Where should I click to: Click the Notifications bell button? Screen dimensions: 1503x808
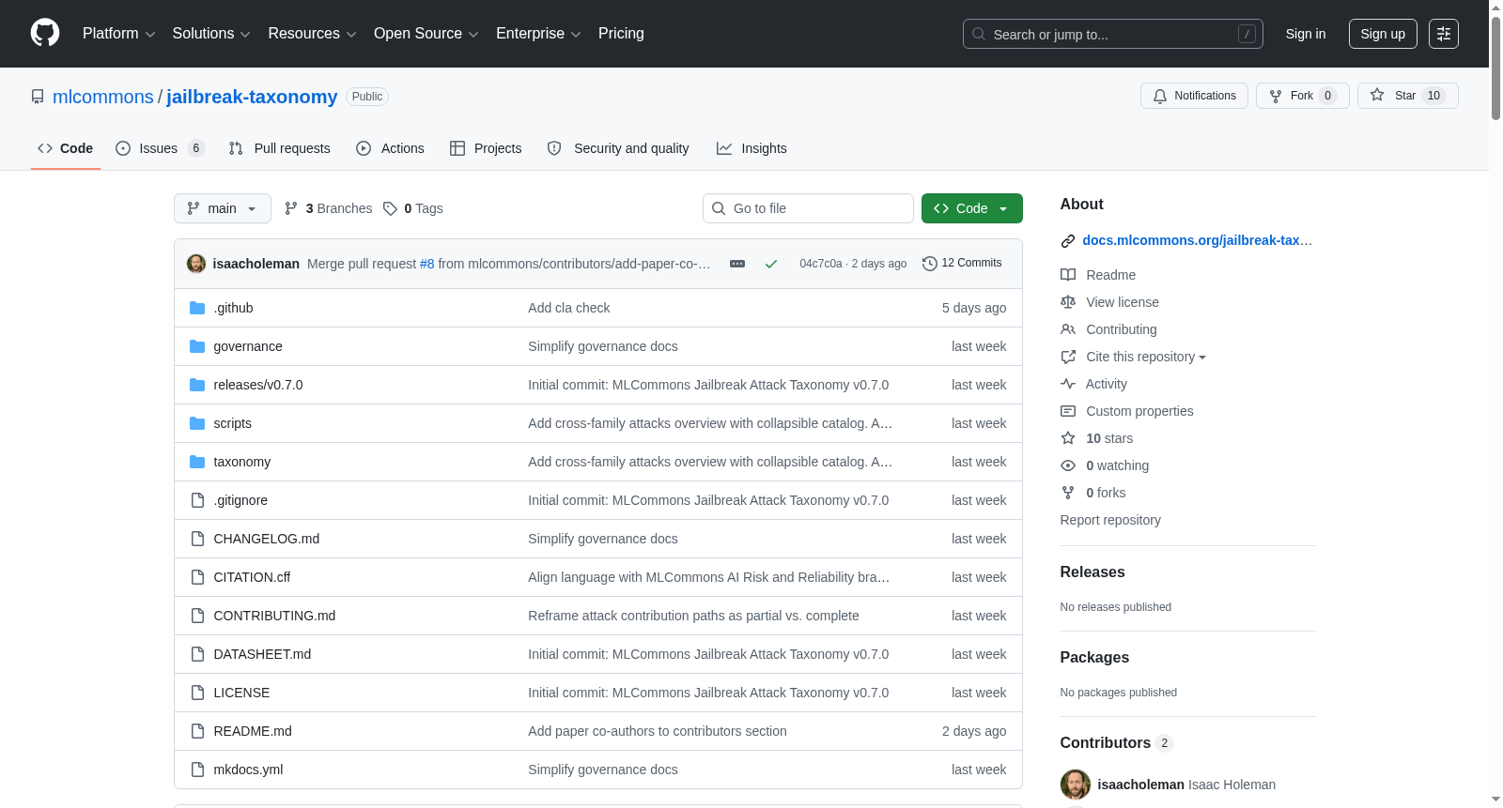(1194, 96)
